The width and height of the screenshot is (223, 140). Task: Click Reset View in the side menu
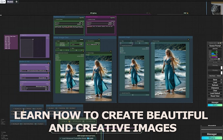(215, 96)
